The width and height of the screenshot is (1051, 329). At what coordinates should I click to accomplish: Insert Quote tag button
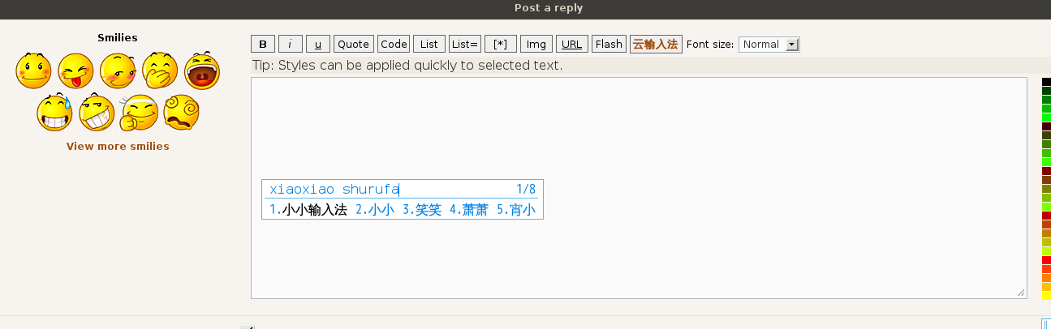354,45
